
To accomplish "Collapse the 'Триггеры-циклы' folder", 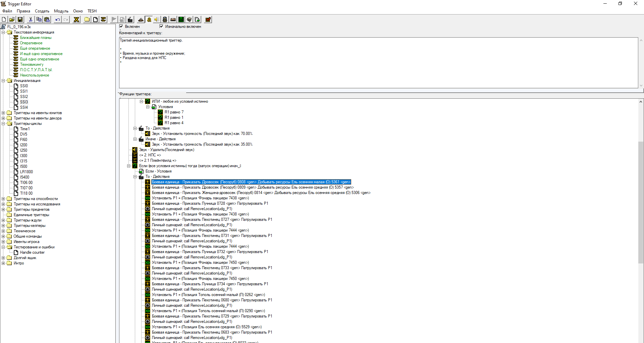I will pyautogui.click(x=3, y=124).
